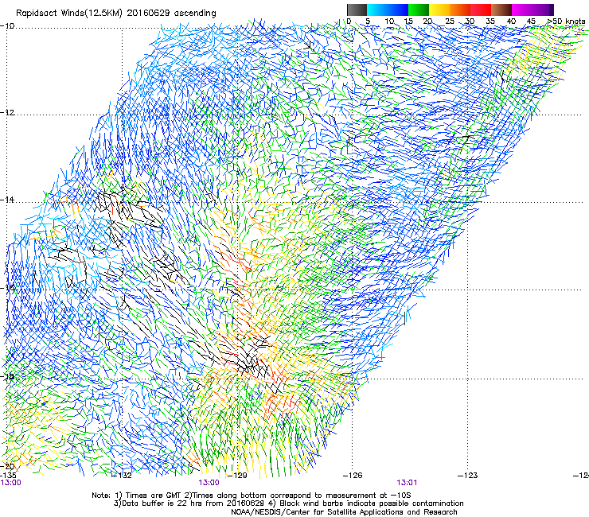589x517 pixels.
Task: Click the purple '13:01' time label
Action: 408,483
